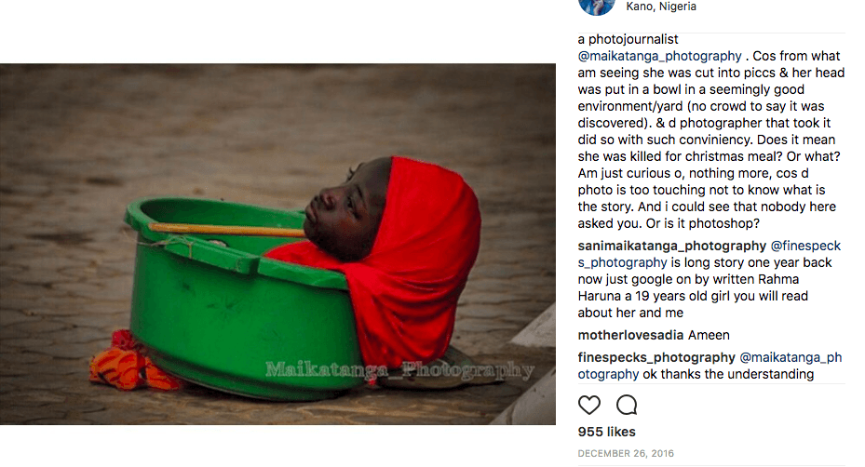Open @maikatanga_photography mention in the top comment
This screenshot has height=467, width=865.
point(659,56)
